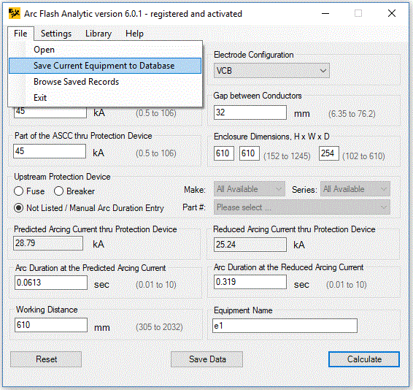Close the Arc Flash Analytic window

coord(392,13)
